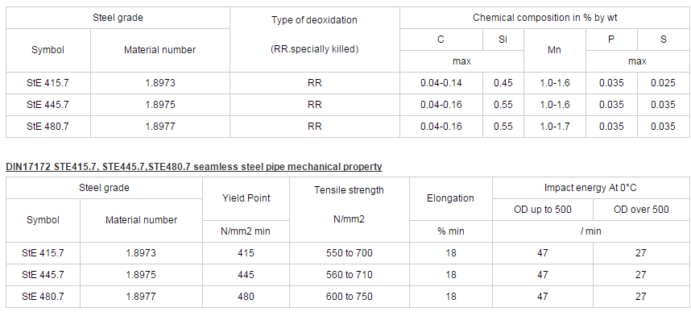
Task: Click the 'OD up to 500' subheader
Action: pos(543,209)
